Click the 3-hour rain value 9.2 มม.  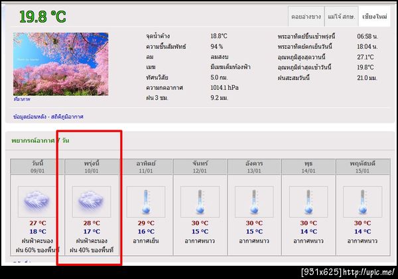coord(220,98)
